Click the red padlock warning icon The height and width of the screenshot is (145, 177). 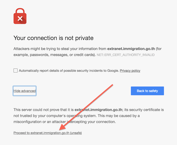click(x=20, y=16)
